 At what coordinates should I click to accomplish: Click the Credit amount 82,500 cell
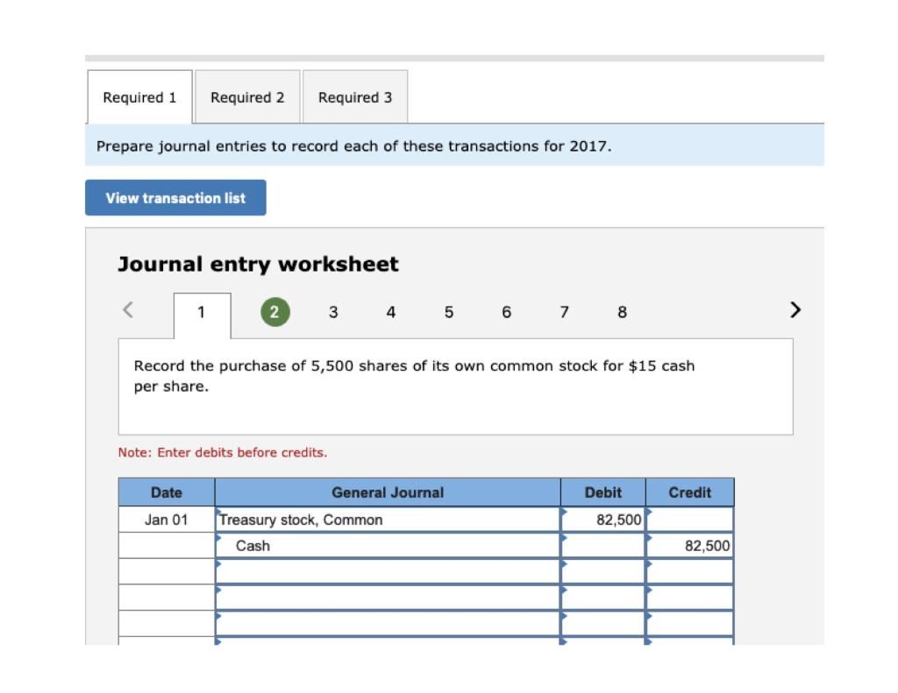[x=689, y=545]
